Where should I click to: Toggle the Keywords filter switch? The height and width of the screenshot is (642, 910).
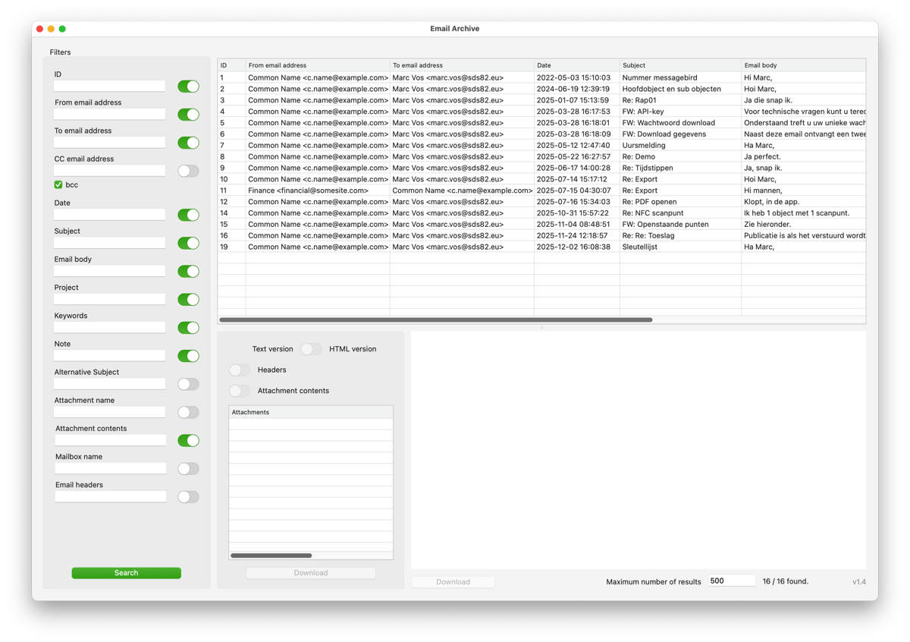188,327
